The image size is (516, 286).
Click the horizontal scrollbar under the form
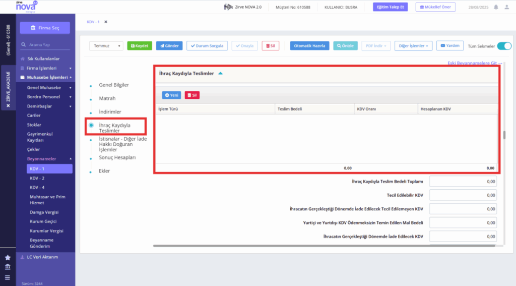[x=324, y=246]
